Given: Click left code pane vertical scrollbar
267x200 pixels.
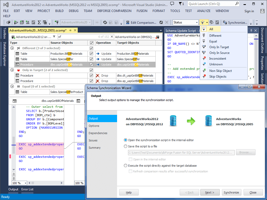Looking at the screenshot, I should (x=14, y=138).
